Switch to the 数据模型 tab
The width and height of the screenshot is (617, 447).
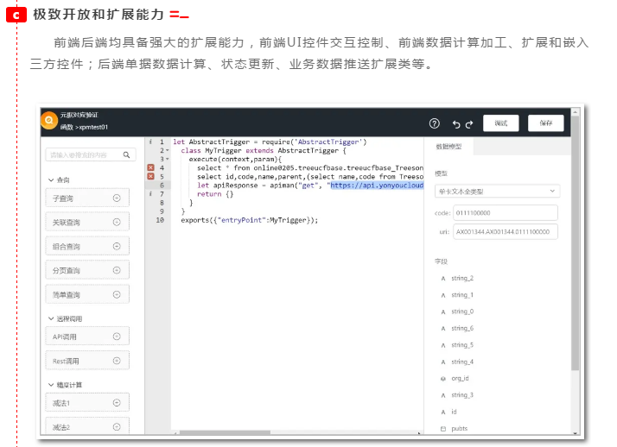[448, 148]
